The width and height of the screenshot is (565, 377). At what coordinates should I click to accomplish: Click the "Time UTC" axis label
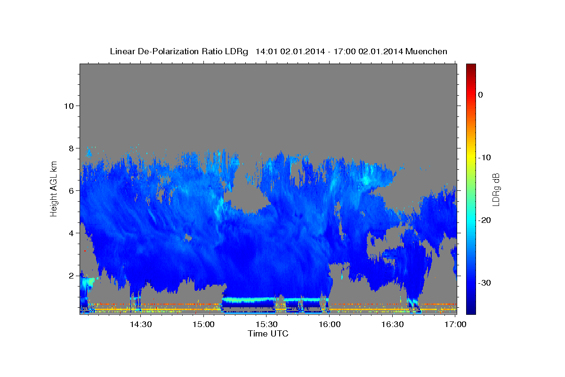(x=268, y=334)
